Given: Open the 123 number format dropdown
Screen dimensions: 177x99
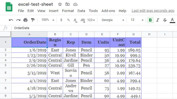Looking at the screenshot, I should tap(91, 20).
